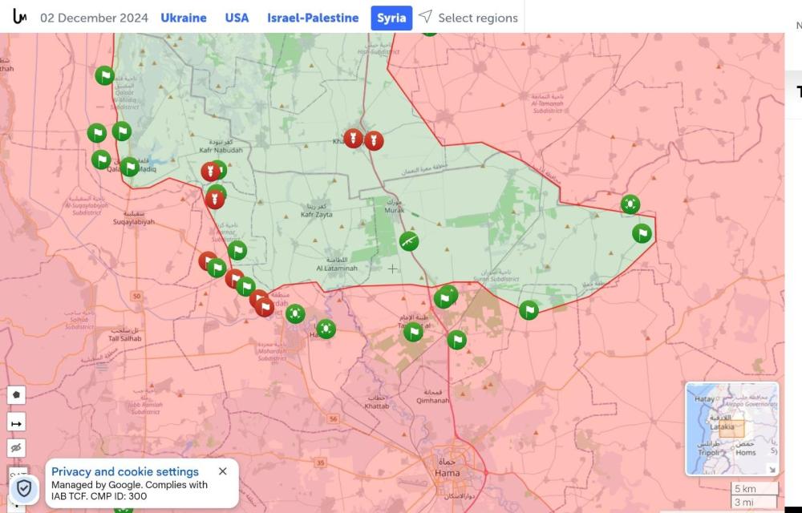The height and width of the screenshot is (513, 802).
Task: Open the green flag beside Qalaat Al-Madiq Subdistrict label
Action: pos(104,75)
